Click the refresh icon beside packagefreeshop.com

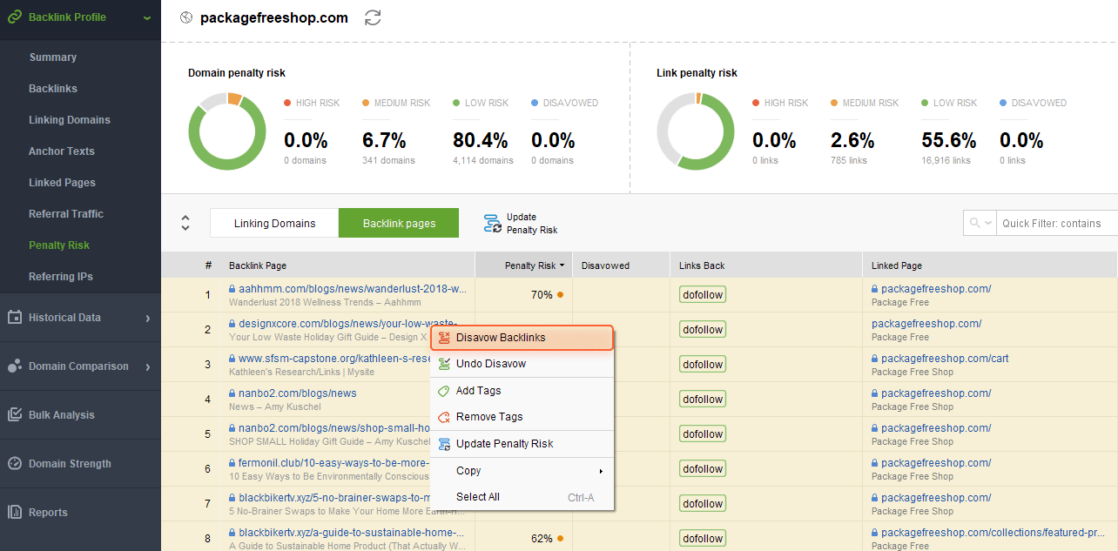click(373, 17)
